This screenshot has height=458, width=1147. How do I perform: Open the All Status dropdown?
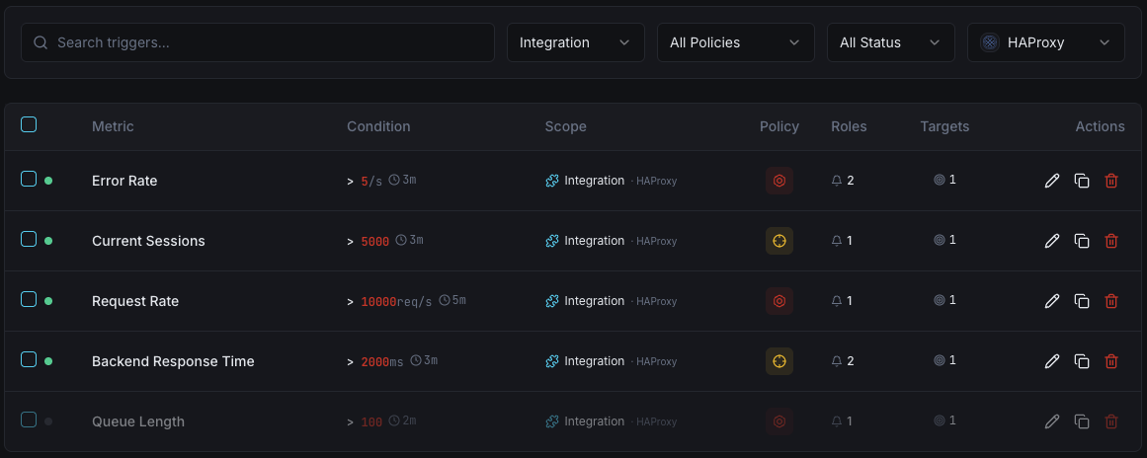pos(891,42)
